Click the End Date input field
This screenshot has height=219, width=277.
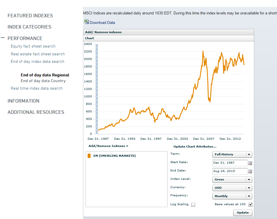coord(230,171)
